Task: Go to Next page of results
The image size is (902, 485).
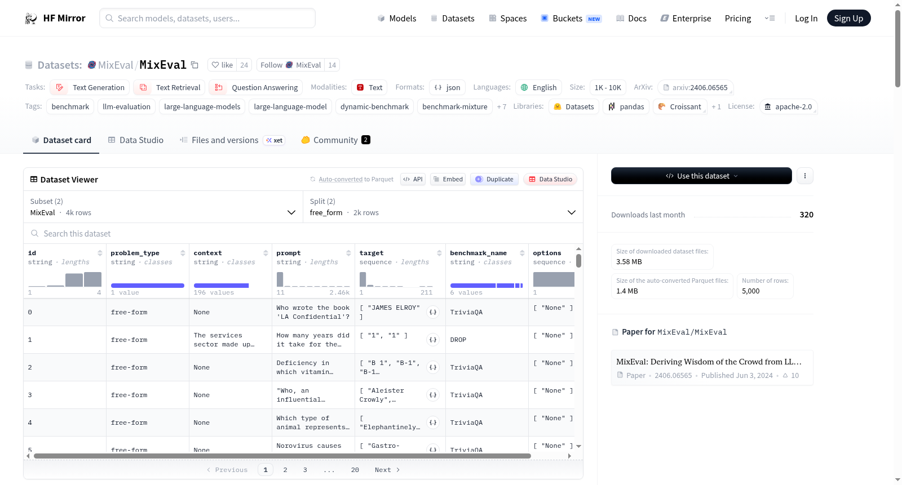Action: tap(387, 470)
